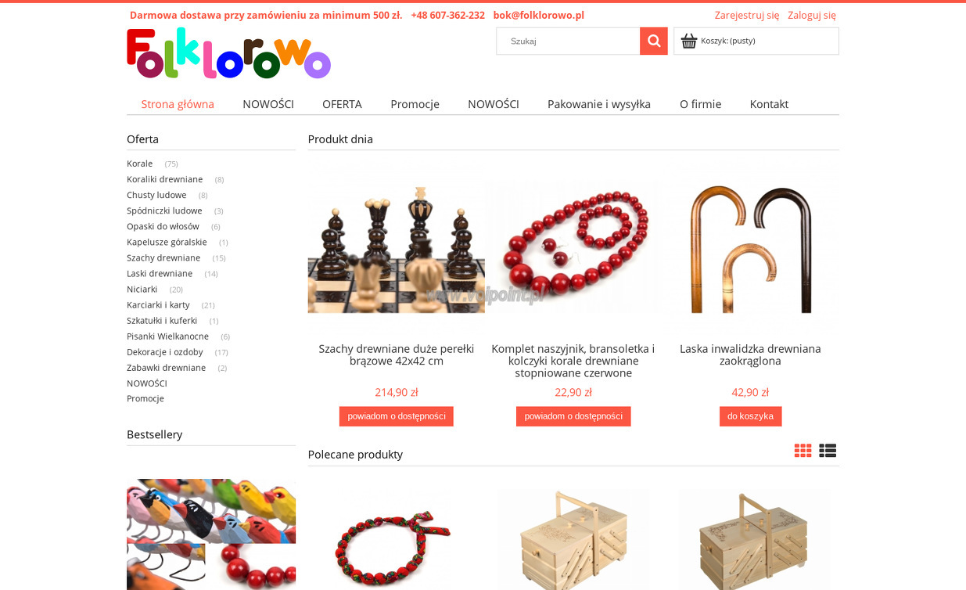Follow the Zaloguj się link
This screenshot has width=966, height=590.
(812, 15)
